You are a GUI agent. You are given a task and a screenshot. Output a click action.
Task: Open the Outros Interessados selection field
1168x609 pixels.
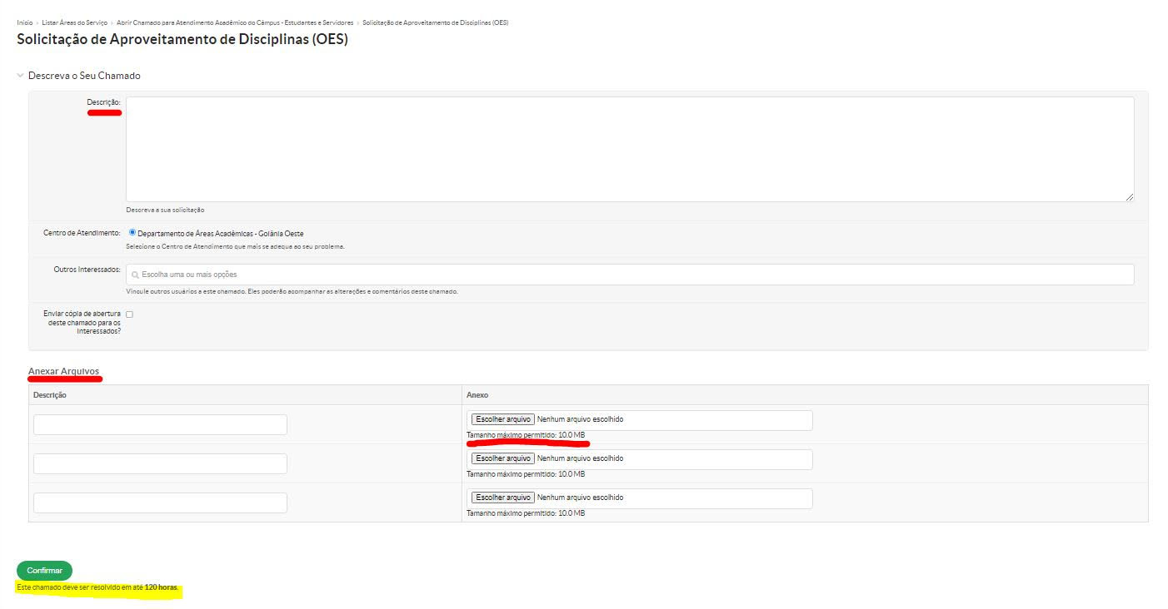tap(633, 275)
